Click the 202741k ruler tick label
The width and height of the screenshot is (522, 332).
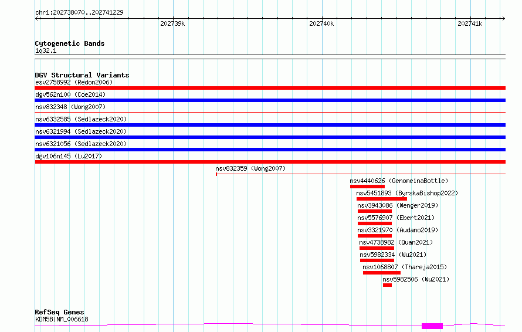[470, 23]
